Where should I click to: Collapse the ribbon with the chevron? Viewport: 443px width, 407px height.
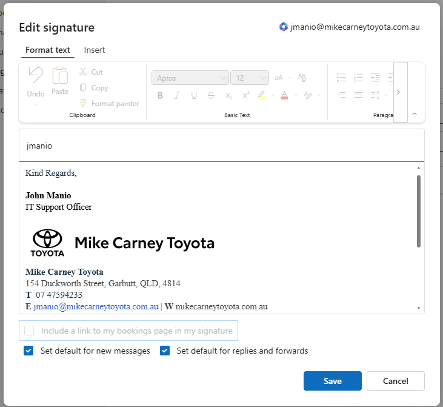coord(415,113)
